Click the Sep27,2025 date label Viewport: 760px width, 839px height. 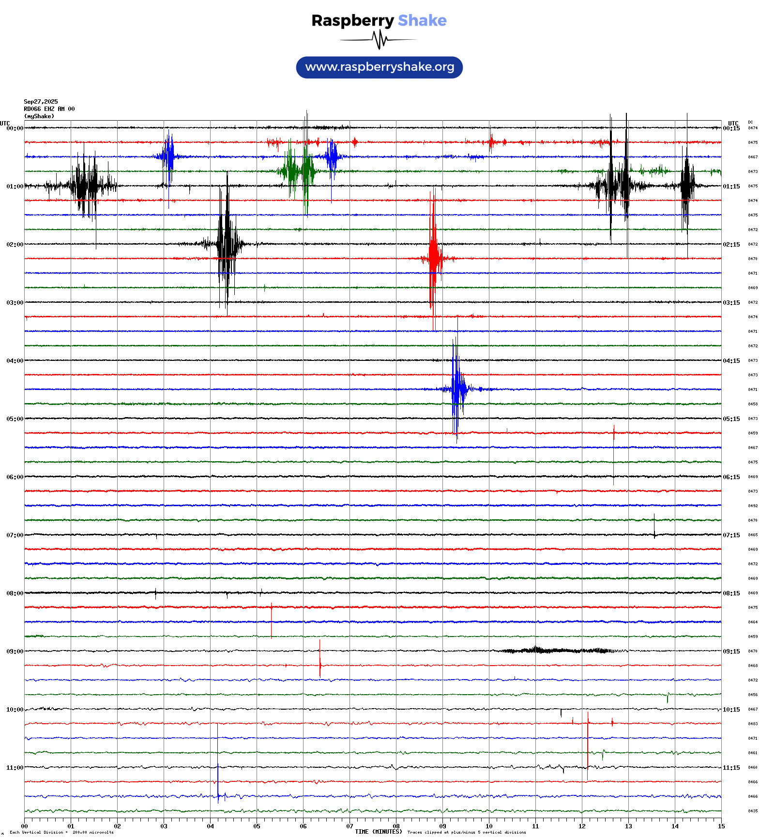click(41, 102)
